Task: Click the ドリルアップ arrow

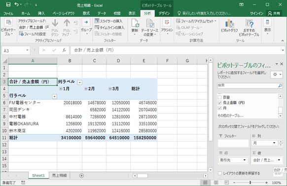Action: 67,28
